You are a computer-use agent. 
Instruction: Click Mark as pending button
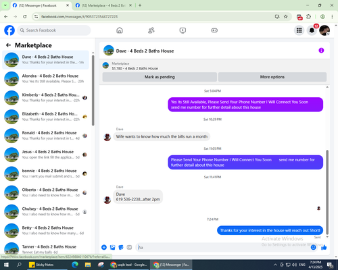160,77
